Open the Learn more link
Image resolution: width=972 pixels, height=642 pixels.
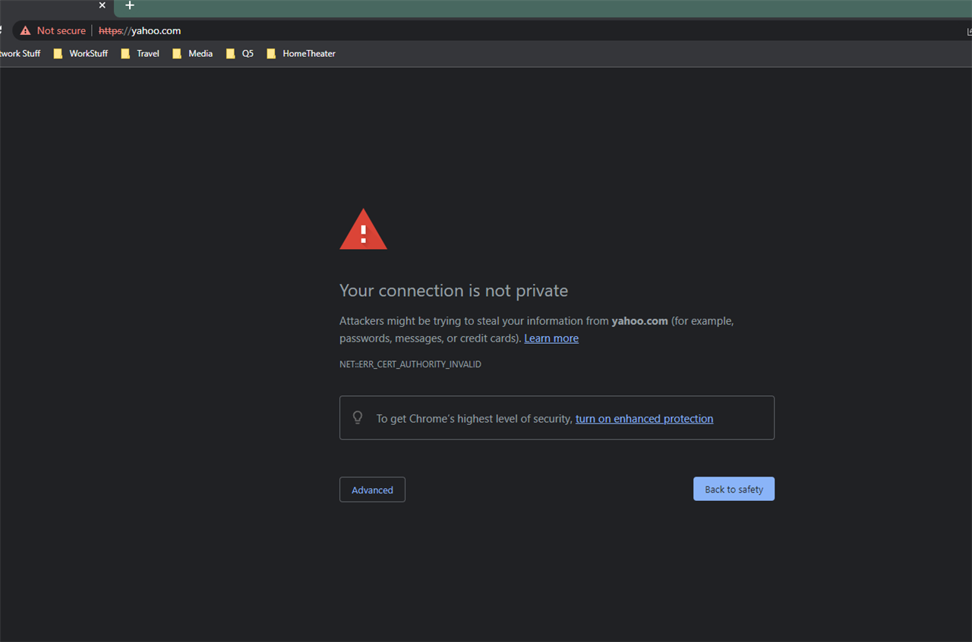coord(551,338)
